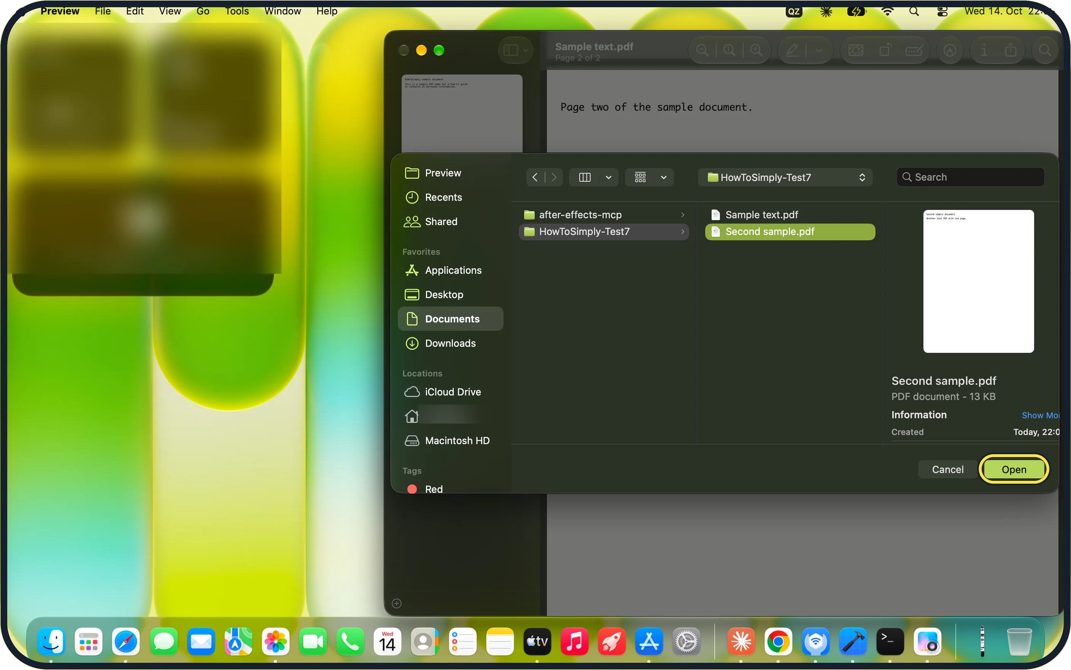Viewport: 1071px width, 670px height.
Task: Open Desktop in Favorites
Action: [x=451, y=295]
